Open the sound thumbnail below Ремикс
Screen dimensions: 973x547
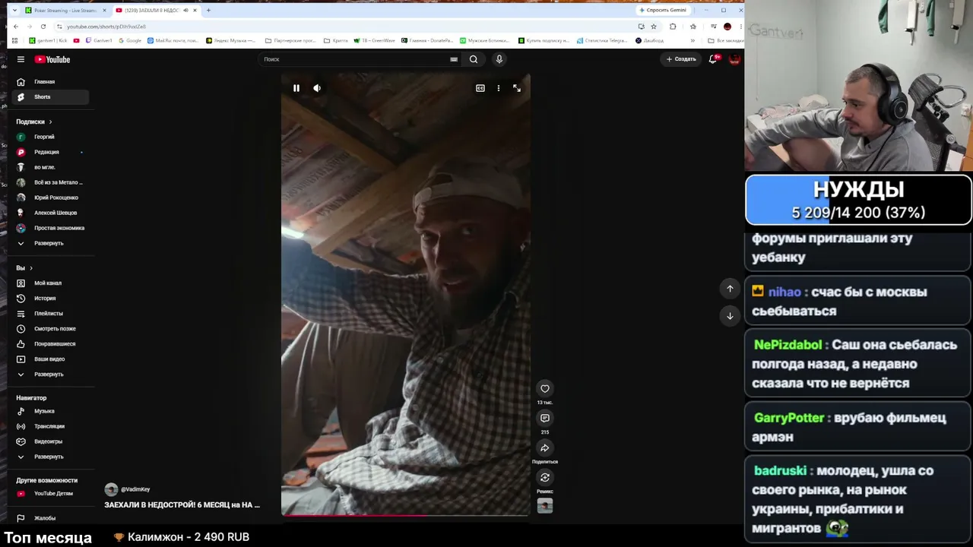[x=545, y=505]
